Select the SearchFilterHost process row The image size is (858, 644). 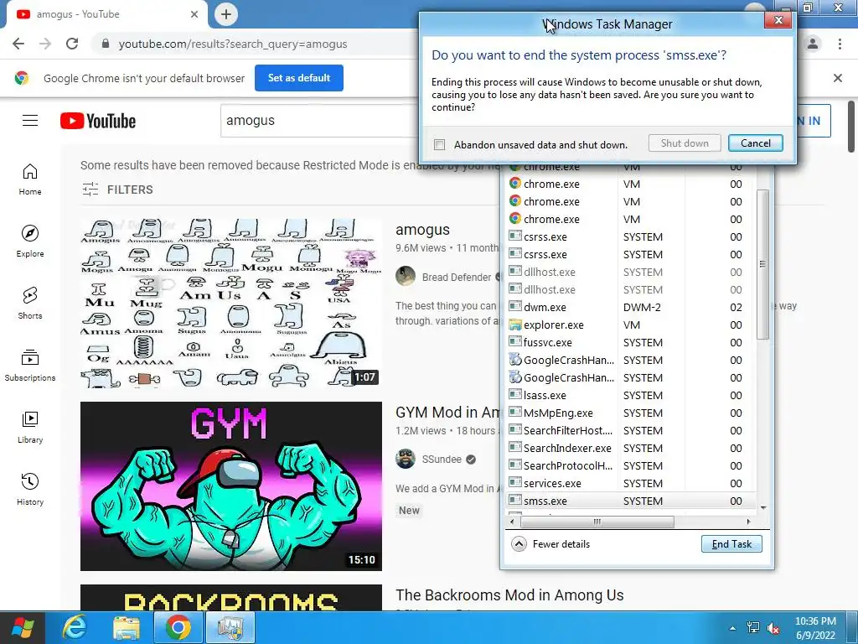[x=629, y=430]
